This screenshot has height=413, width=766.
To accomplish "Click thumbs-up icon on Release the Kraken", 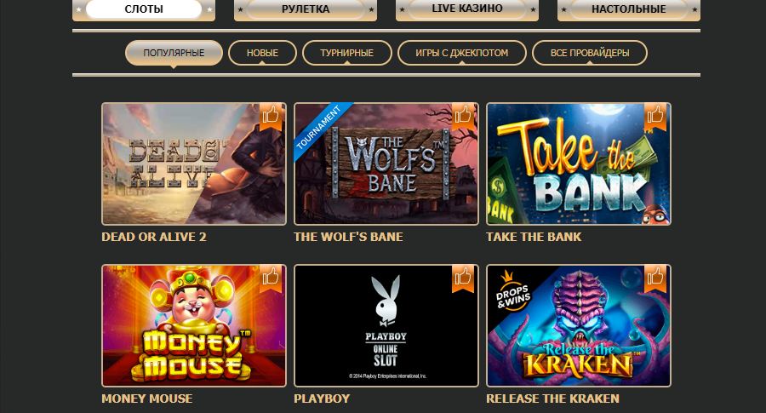I will click(x=655, y=279).
